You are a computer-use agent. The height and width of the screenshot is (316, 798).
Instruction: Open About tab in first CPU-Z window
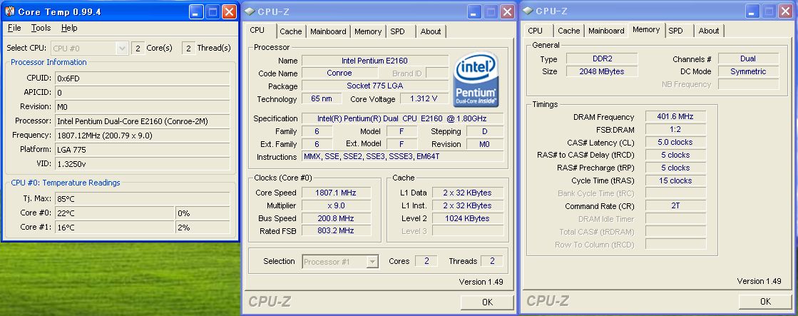(431, 31)
